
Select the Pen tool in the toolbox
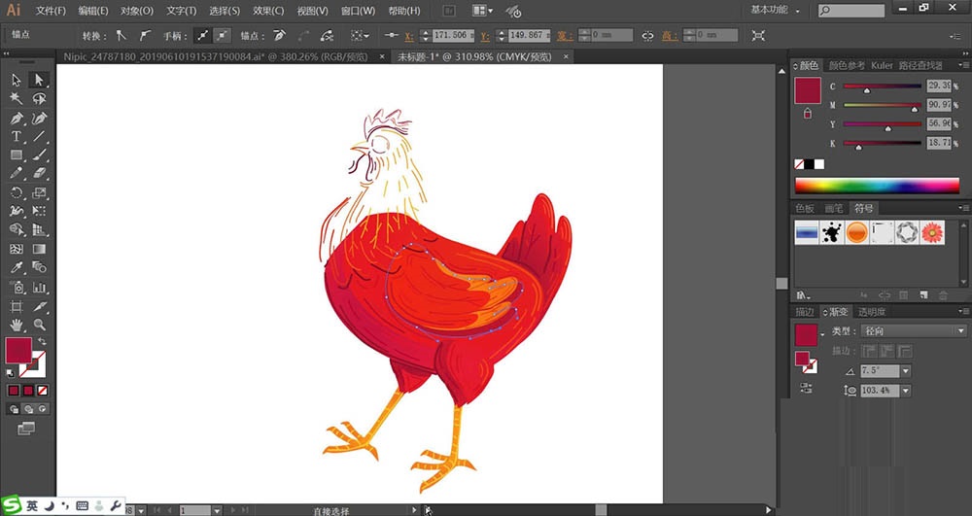[x=17, y=118]
